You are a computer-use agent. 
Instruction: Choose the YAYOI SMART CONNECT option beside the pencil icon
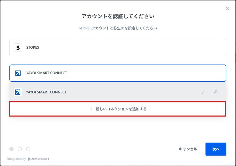coord(118,92)
